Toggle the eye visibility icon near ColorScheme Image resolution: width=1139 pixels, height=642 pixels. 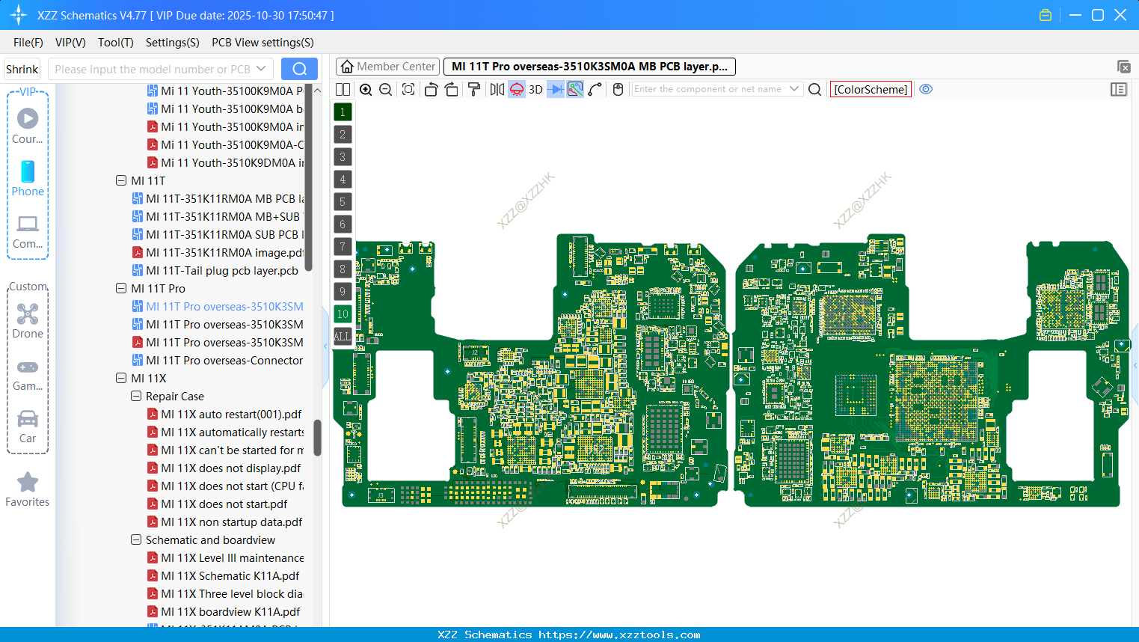coord(926,89)
